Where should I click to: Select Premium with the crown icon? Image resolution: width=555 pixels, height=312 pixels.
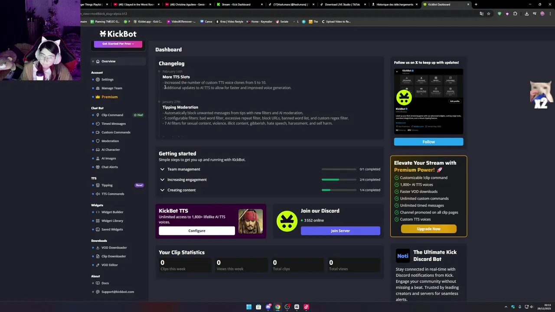coord(109,97)
